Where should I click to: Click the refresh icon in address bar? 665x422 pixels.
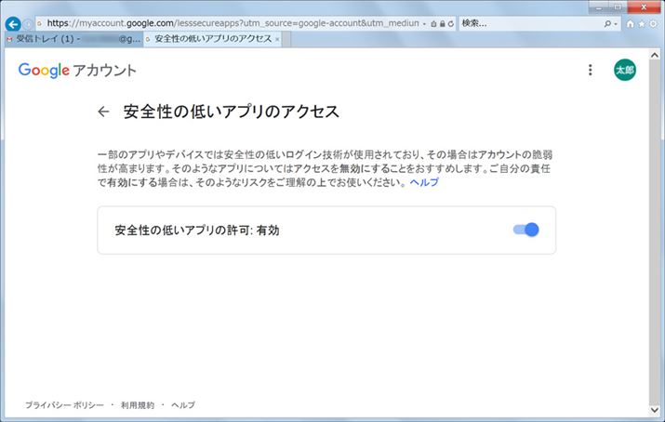[x=451, y=24]
